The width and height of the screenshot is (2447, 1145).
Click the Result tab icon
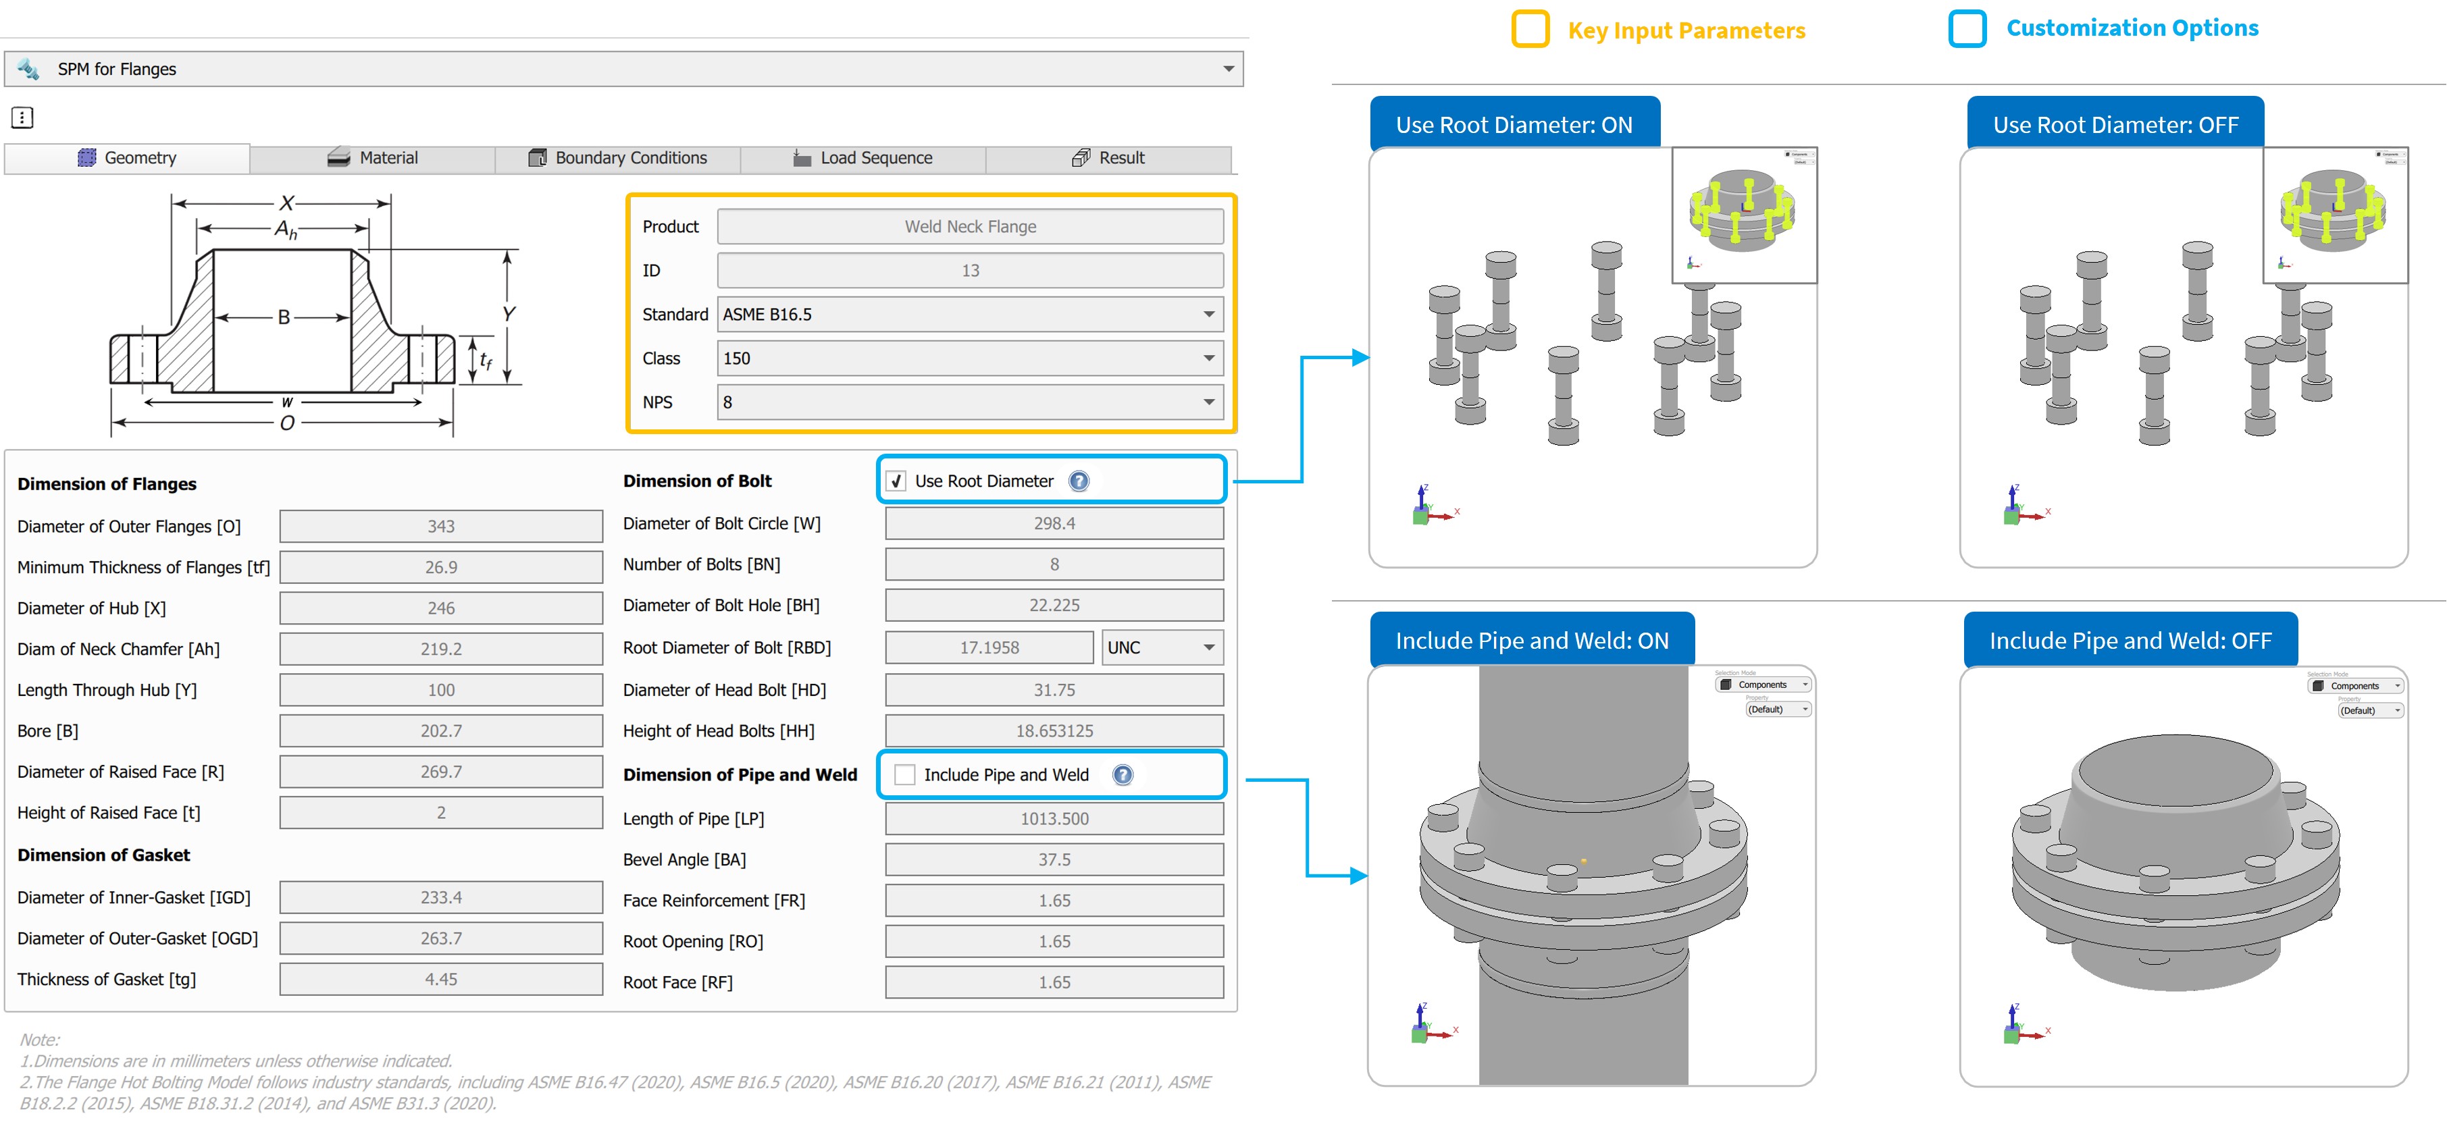(x=1080, y=157)
